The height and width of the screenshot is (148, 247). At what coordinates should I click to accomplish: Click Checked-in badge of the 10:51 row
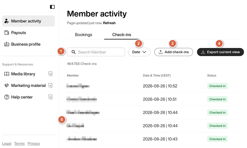tap(217, 99)
